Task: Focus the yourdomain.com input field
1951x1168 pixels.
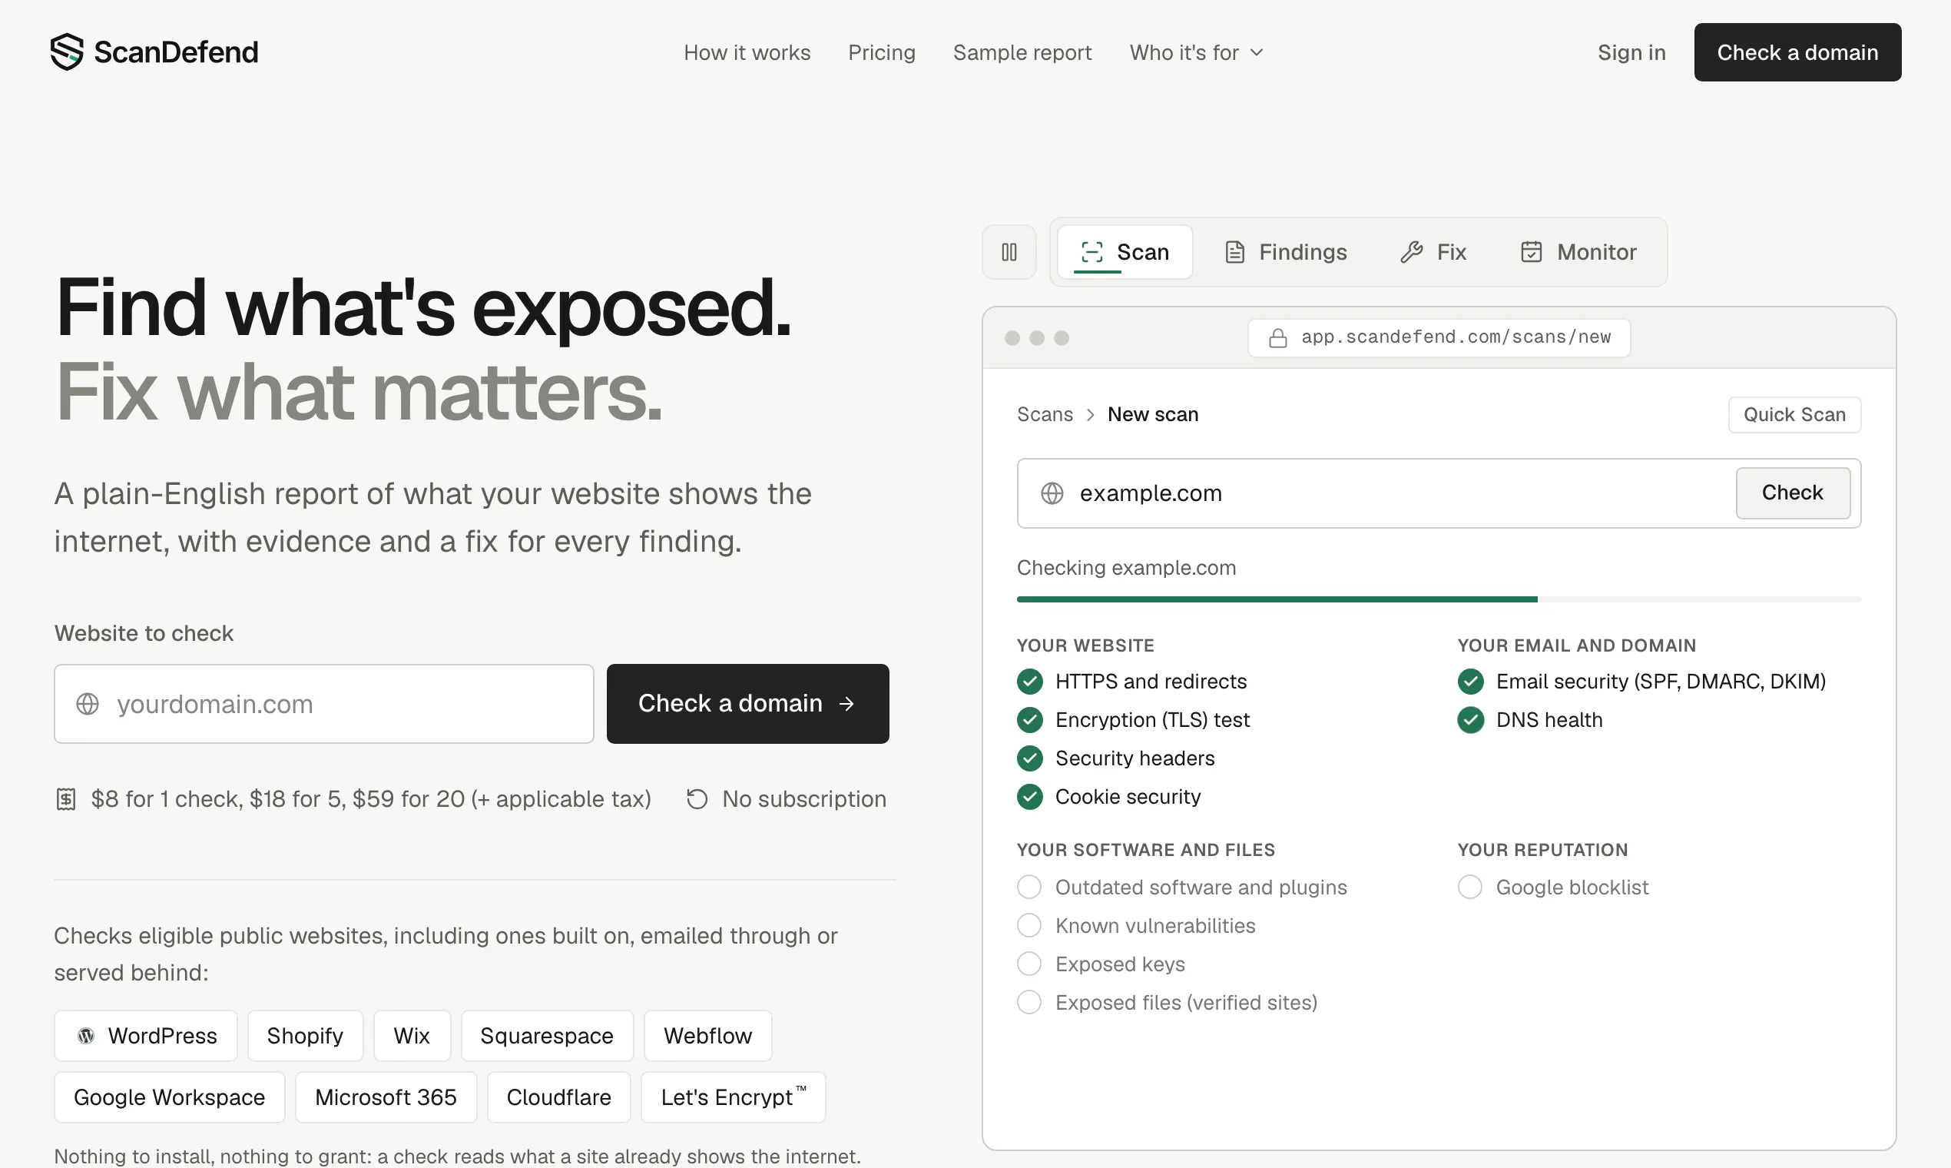Action: (x=324, y=704)
